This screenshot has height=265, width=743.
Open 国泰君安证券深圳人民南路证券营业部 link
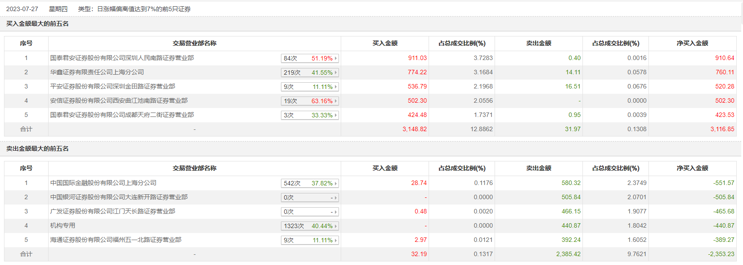[x=122, y=58]
